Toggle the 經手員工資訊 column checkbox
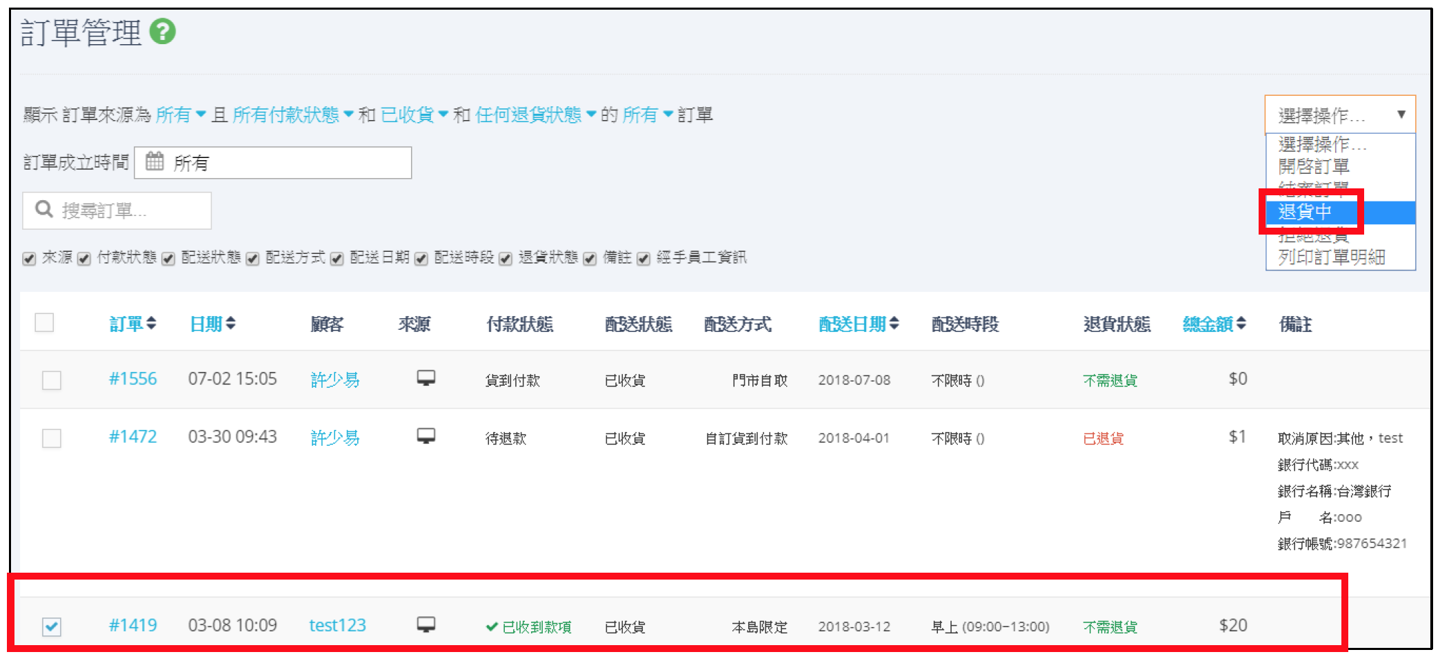This screenshot has width=1440, height=661. pos(643,259)
